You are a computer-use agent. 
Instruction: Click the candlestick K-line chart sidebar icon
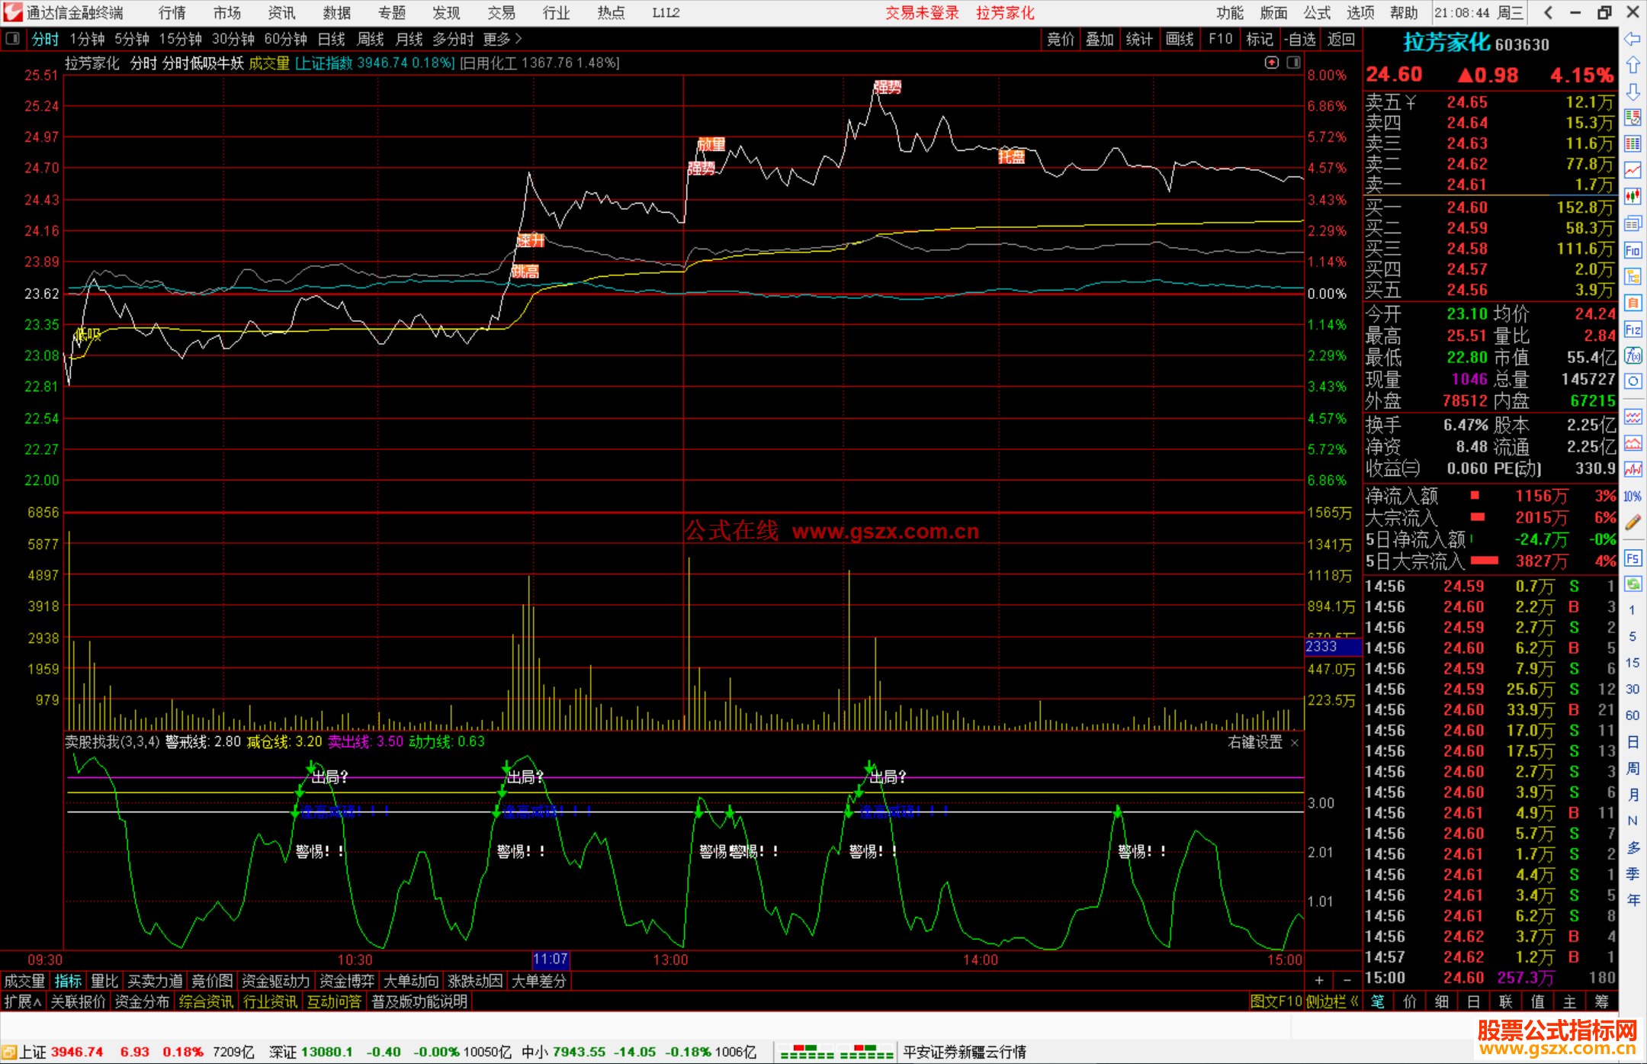(1633, 196)
